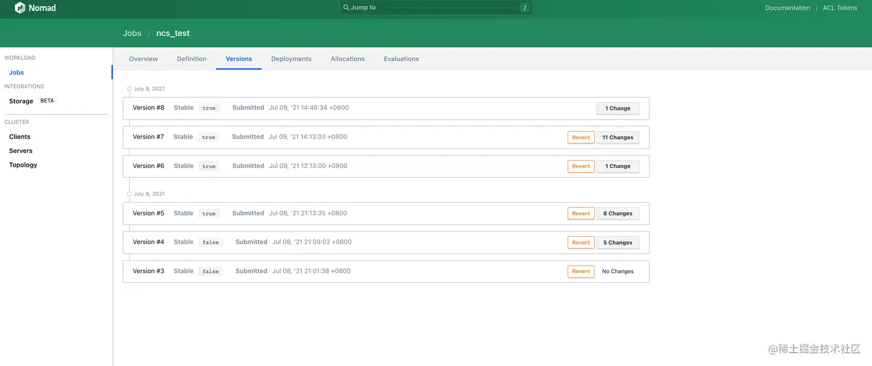Click timestamp Jul 09, '21 14:13:03 +0800
This screenshot has width=872, height=366.
point(308,137)
